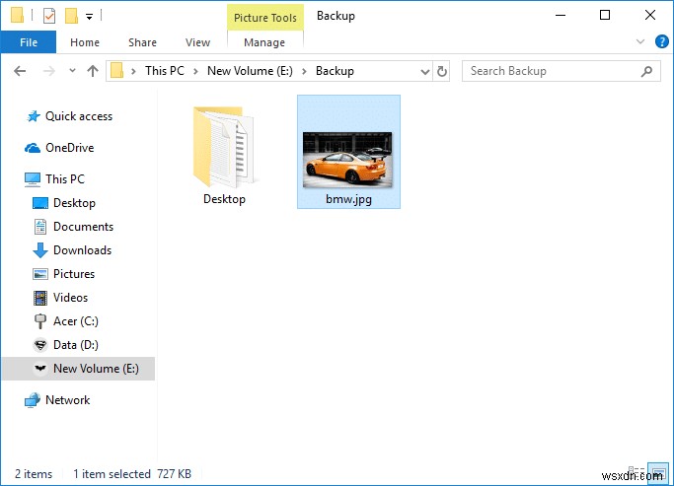Select This PC in navigation pane
The height and width of the screenshot is (486, 674).
pos(65,179)
